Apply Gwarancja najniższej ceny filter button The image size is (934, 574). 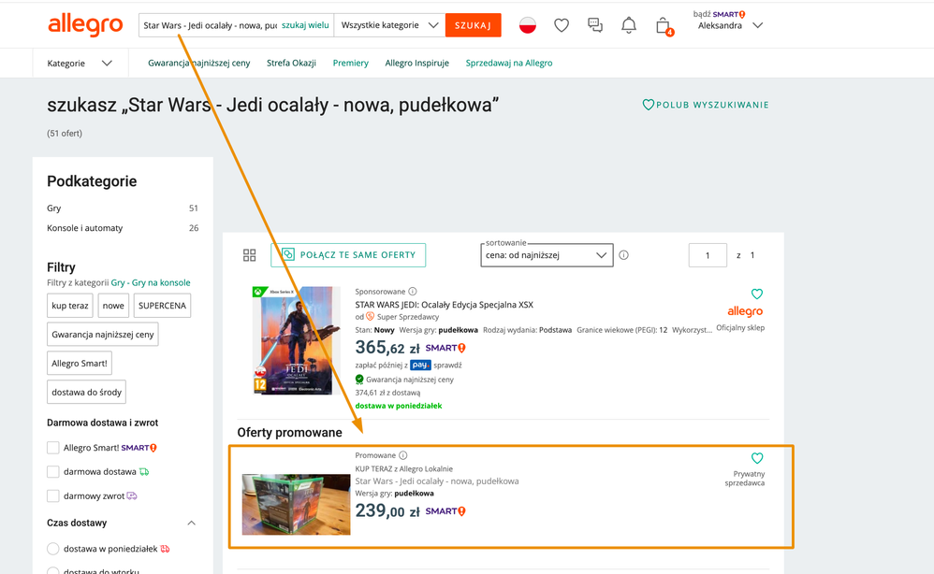[x=102, y=335]
